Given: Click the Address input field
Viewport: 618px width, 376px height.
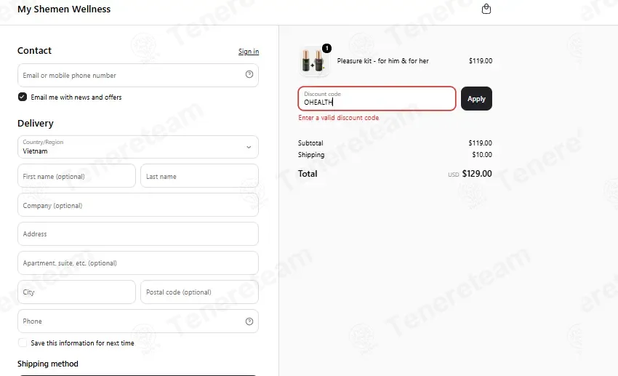Looking at the screenshot, I should (x=138, y=233).
